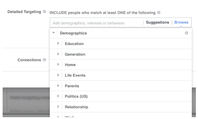This screenshot has height=119, width=198.
Task: Expand the Home arrow
Action: coord(58,65)
